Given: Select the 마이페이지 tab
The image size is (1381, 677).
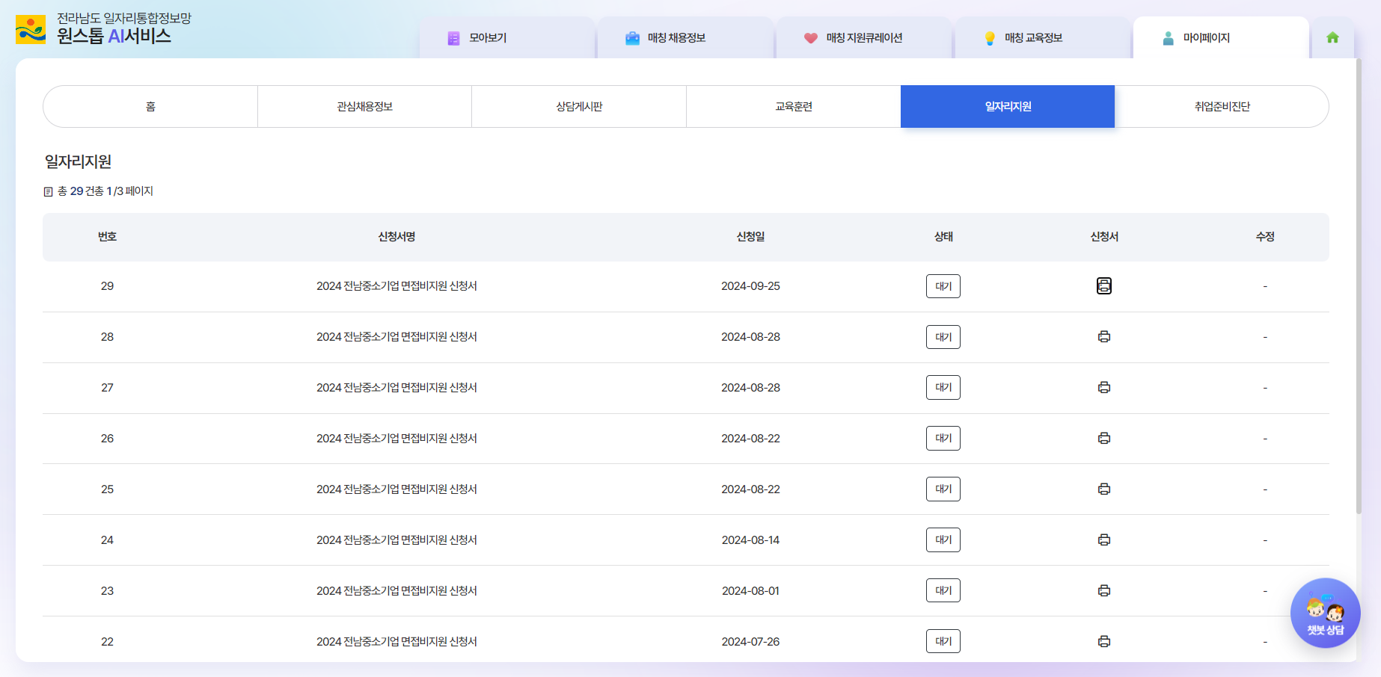Looking at the screenshot, I should point(1221,37).
